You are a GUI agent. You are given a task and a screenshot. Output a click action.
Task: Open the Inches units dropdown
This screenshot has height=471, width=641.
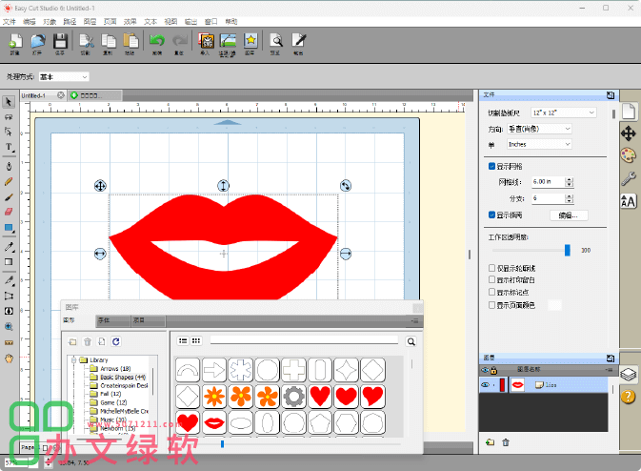click(x=539, y=144)
